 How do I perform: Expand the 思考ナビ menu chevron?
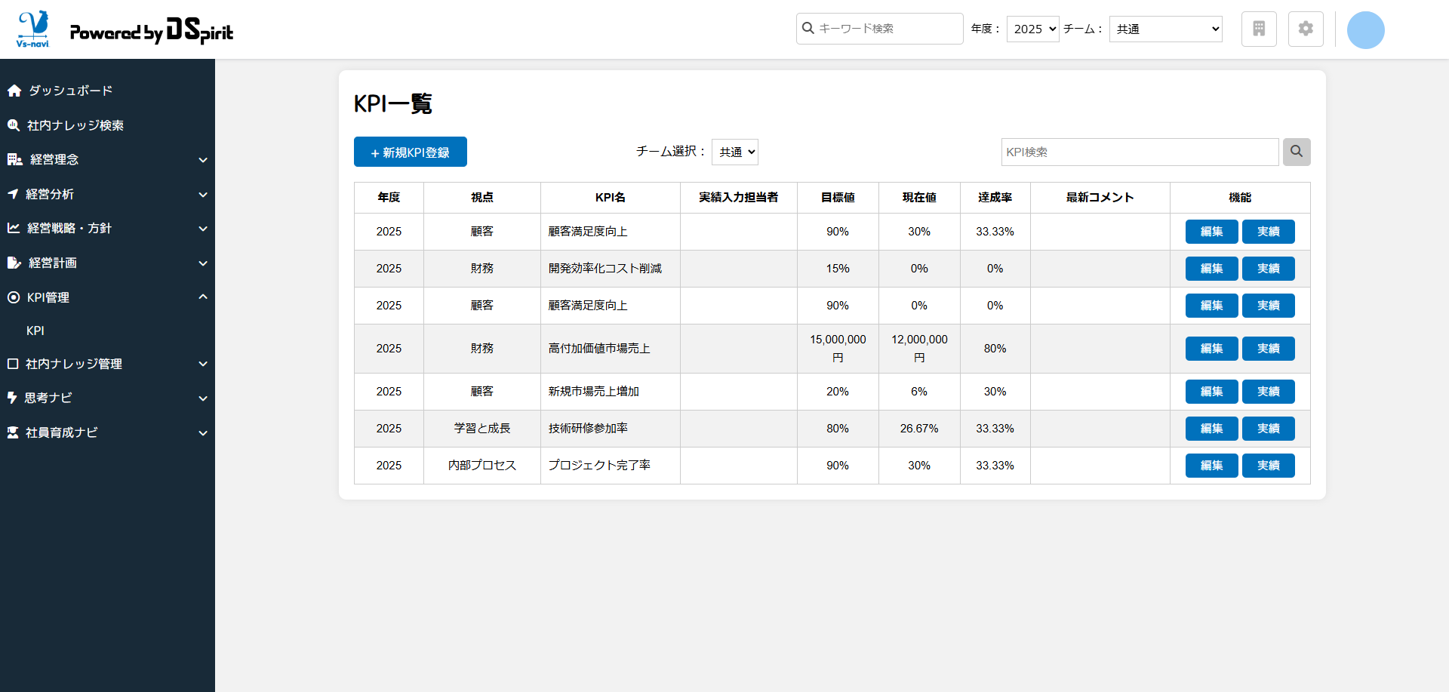(x=203, y=398)
